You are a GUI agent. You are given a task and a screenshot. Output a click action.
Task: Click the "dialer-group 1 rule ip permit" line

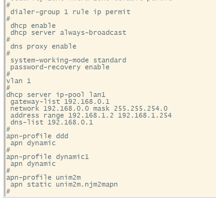[70, 12]
